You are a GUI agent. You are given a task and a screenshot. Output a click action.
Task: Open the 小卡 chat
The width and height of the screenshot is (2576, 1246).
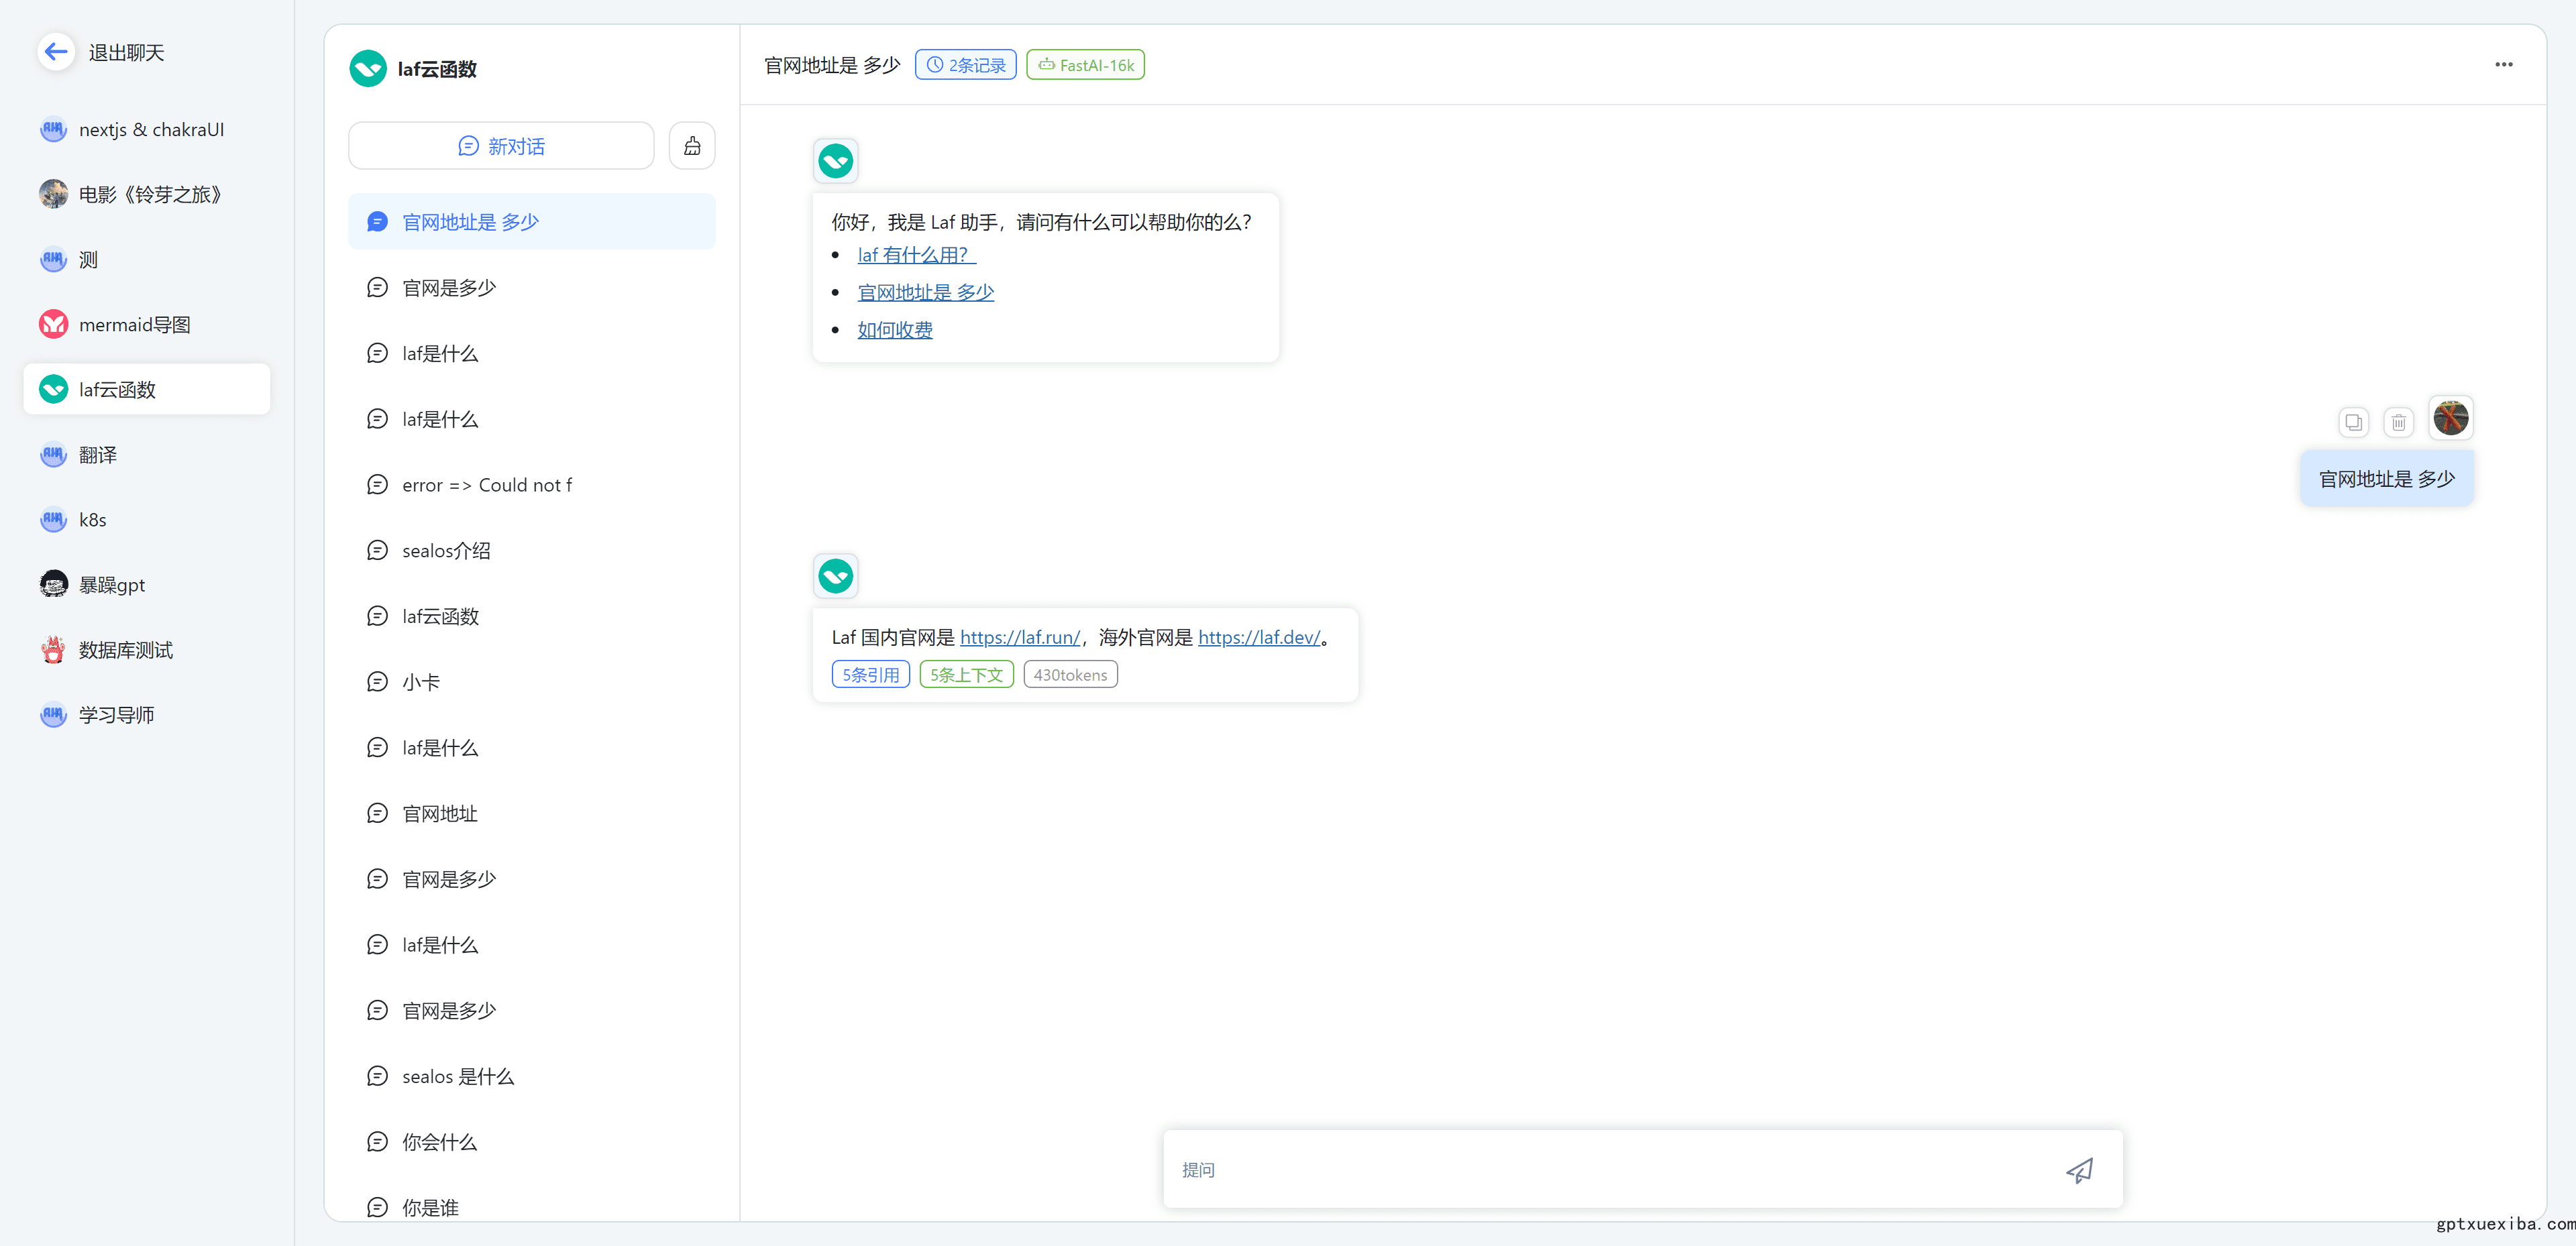click(532, 681)
